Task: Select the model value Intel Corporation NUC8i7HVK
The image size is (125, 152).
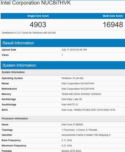Action: (78, 83)
